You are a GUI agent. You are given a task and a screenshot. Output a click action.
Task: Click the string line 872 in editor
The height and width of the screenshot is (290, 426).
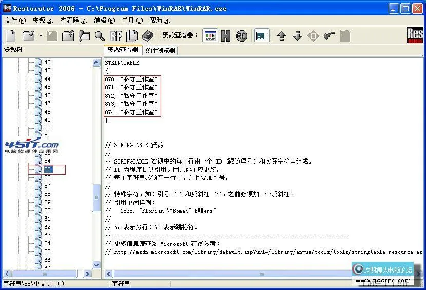(x=131, y=96)
